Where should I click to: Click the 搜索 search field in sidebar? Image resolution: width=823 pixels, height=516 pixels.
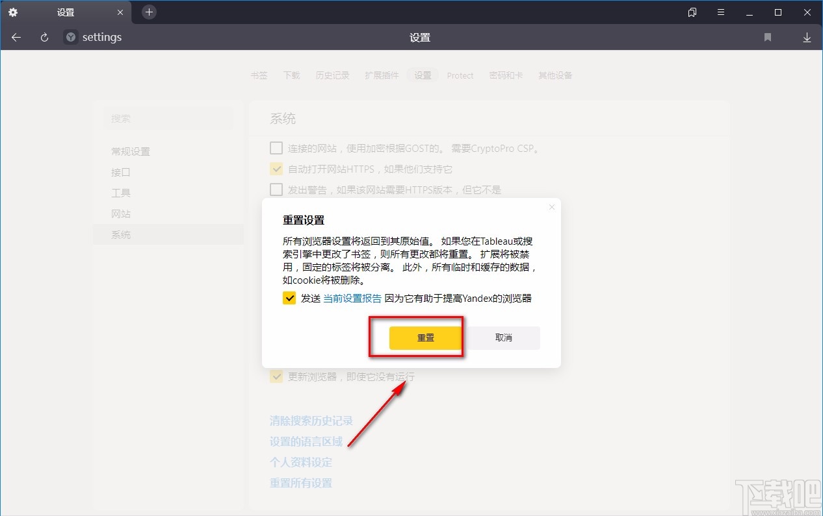coord(168,118)
